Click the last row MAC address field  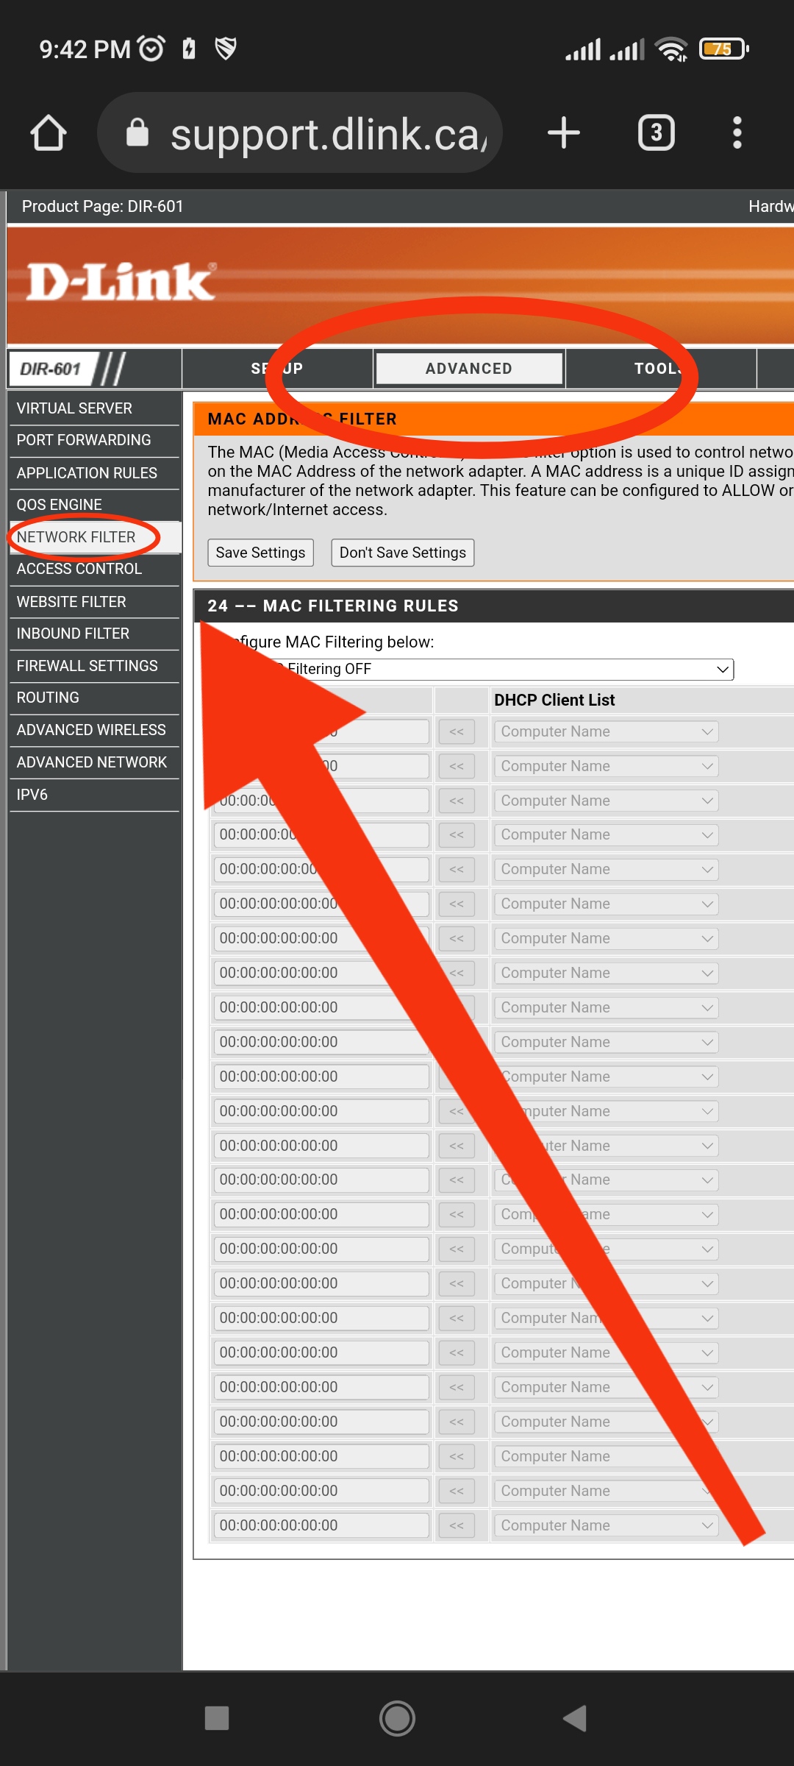(x=321, y=1525)
